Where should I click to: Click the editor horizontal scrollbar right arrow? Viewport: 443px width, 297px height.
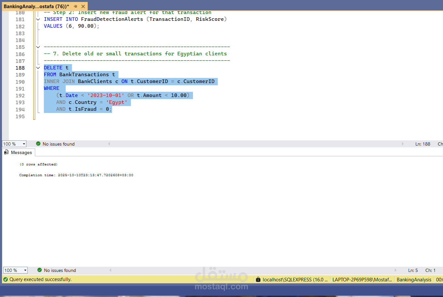click(403, 144)
